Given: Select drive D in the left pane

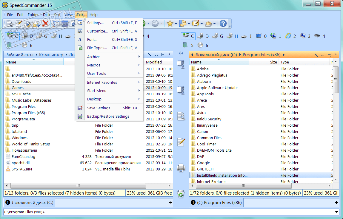Looking at the screenshot, I should coord(27,36).
